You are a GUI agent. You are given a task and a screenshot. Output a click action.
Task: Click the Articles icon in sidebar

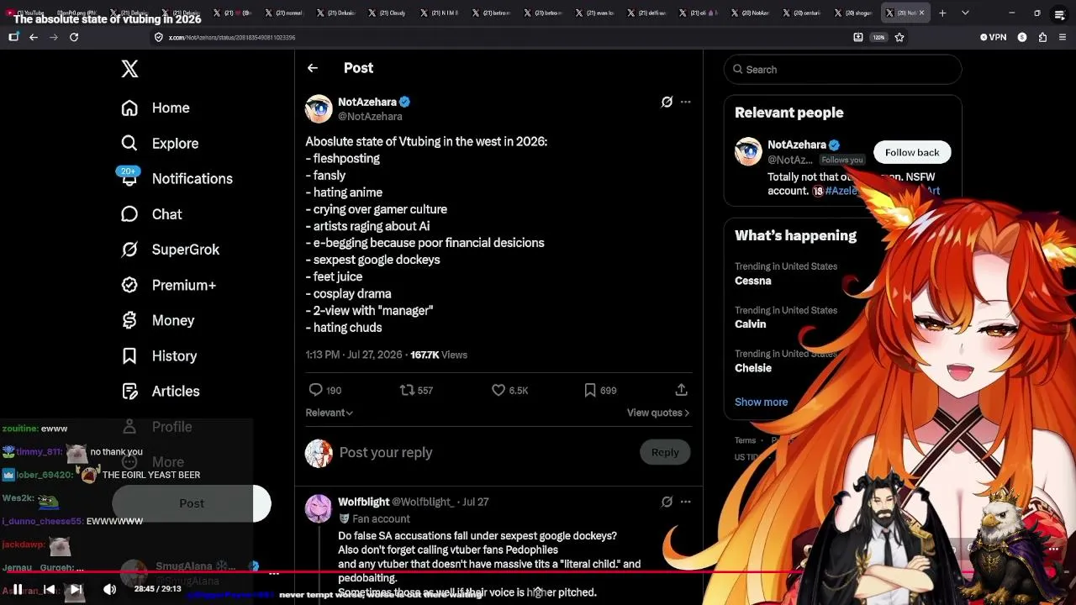(129, 392)
